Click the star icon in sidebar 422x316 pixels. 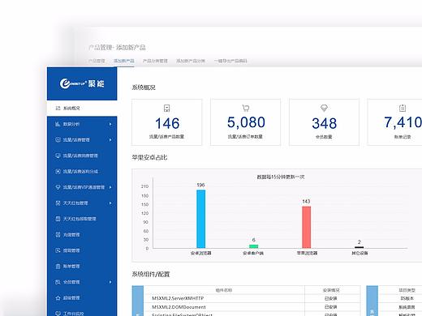(58, 297)
